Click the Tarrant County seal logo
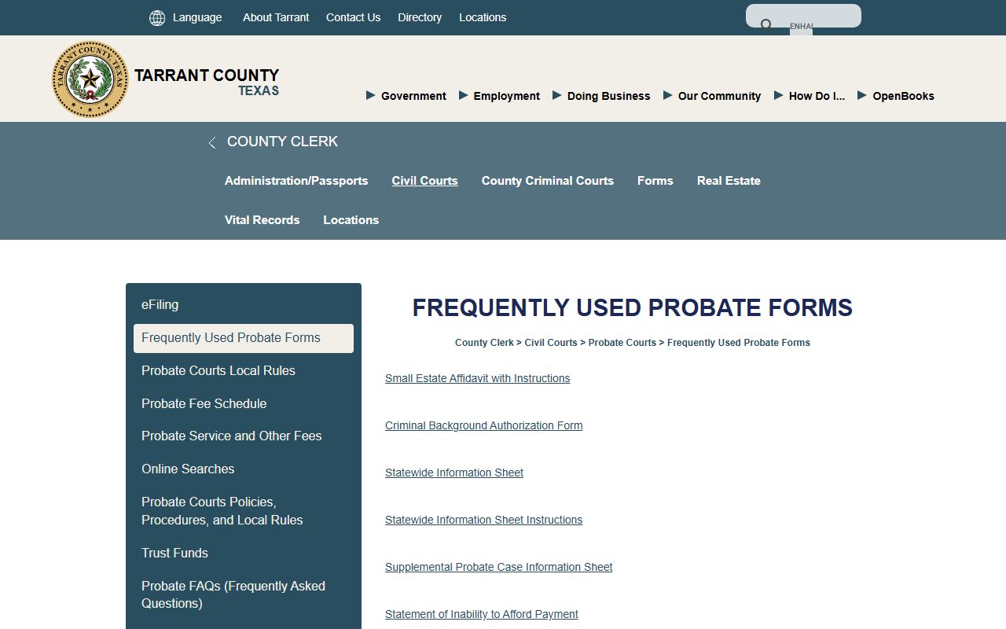Screen dimensions: 1006x629 point(90,79)
